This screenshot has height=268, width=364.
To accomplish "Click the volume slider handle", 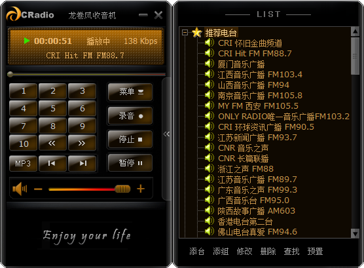I will coord(122,189).
